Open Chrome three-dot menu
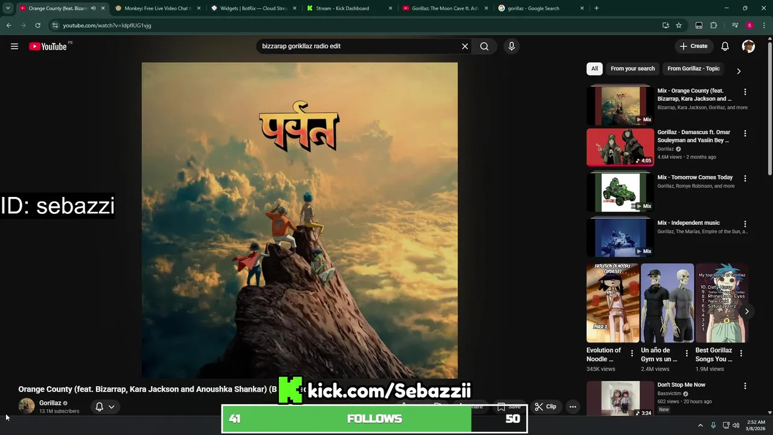773x435 pixels. click(x=764, y=25)
